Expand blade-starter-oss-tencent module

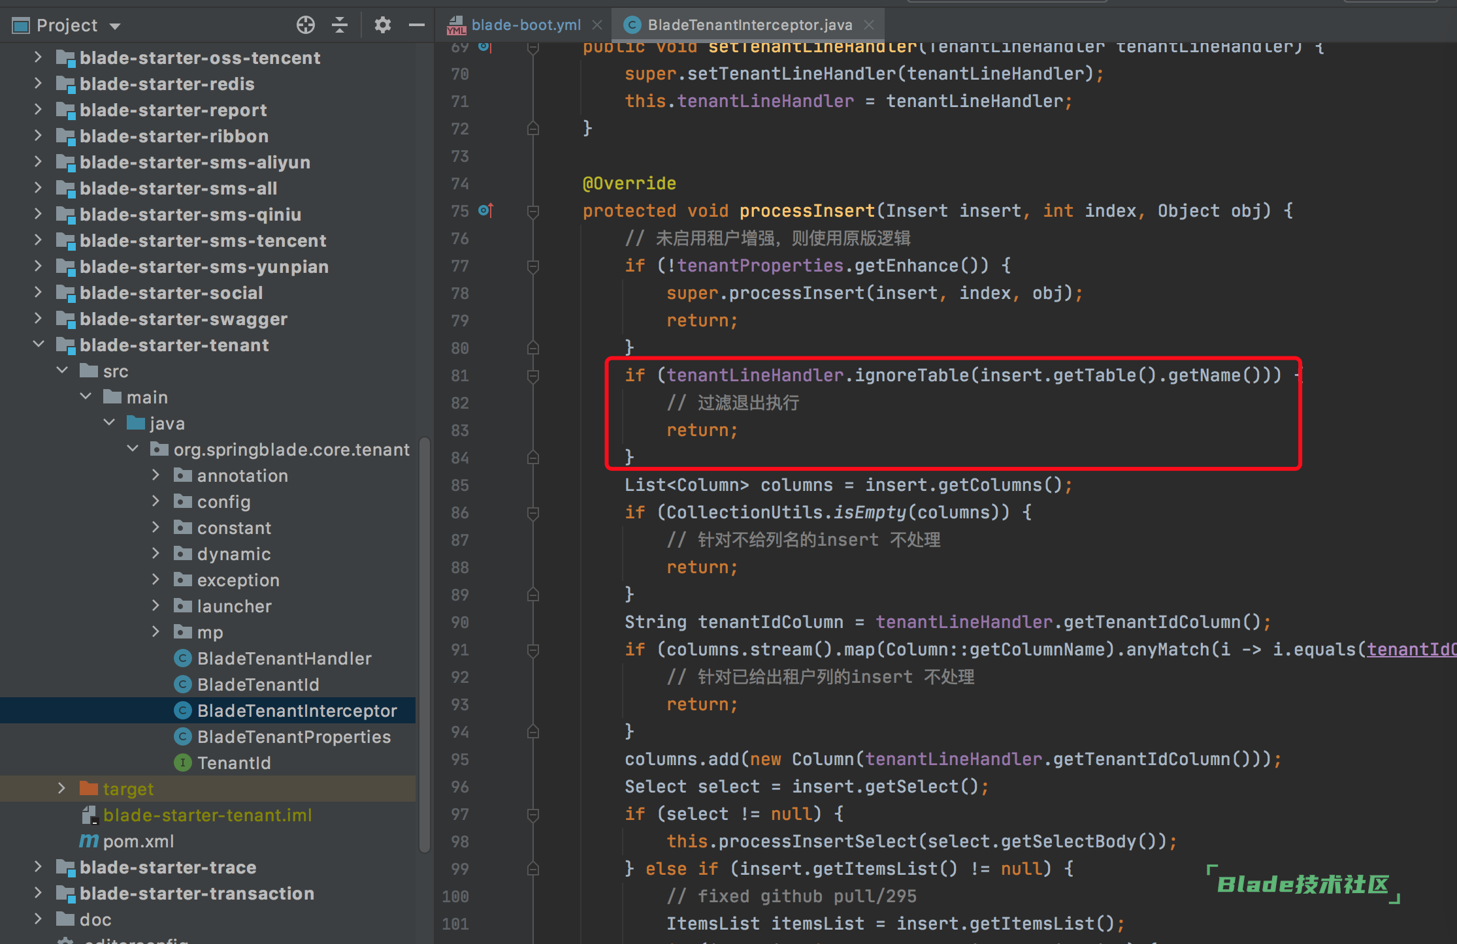point(38,57)
